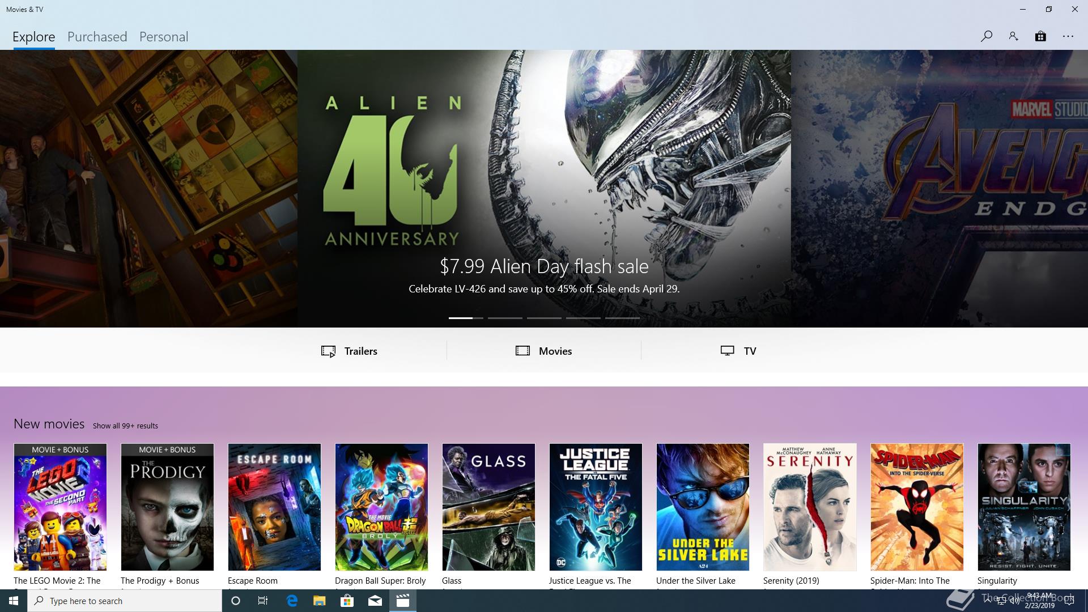Open Cortana from the taskbar
Viewport: 1088px width, 612px height.
click(x=236, y=601)
